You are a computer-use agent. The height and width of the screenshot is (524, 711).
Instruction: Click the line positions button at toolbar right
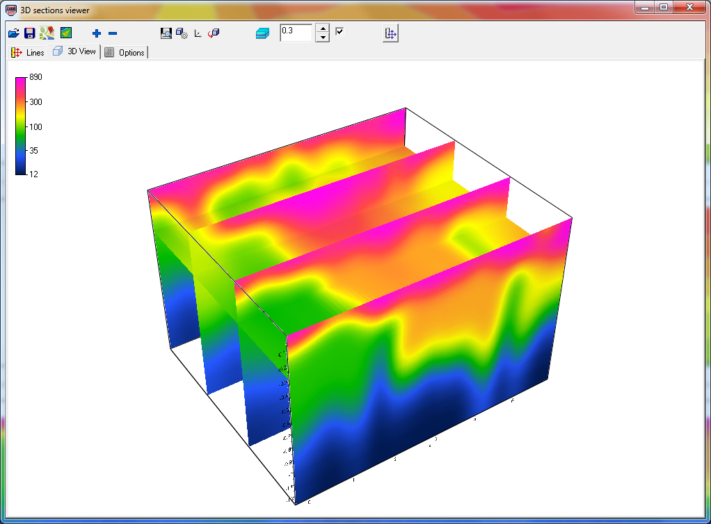(391, 33)
